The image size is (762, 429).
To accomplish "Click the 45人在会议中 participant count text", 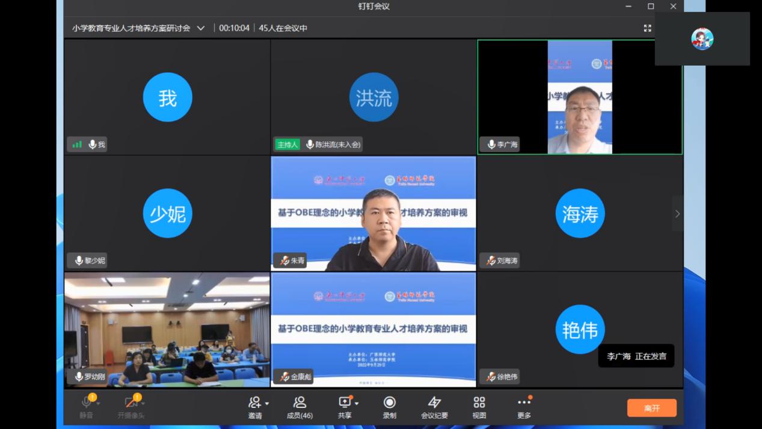I will [x=283, y=28].
